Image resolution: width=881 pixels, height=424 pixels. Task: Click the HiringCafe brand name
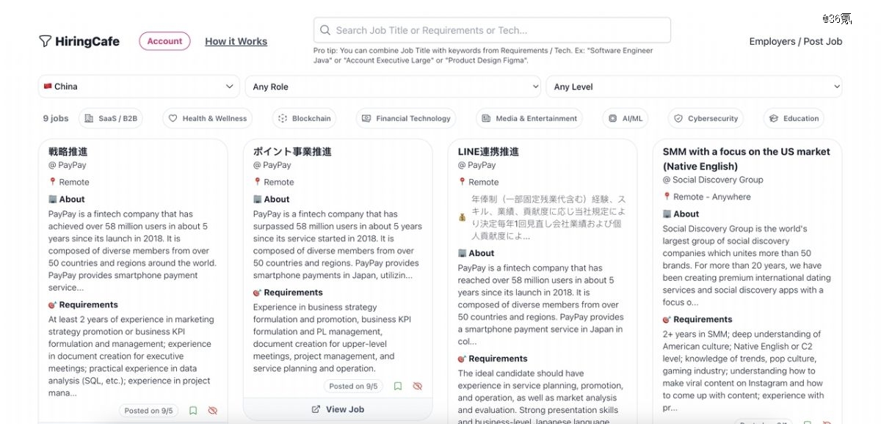click(87, 41)
